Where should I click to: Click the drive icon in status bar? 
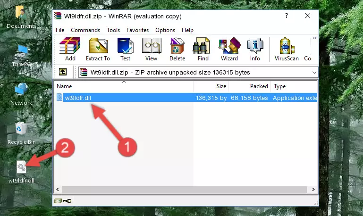[58, 200]
